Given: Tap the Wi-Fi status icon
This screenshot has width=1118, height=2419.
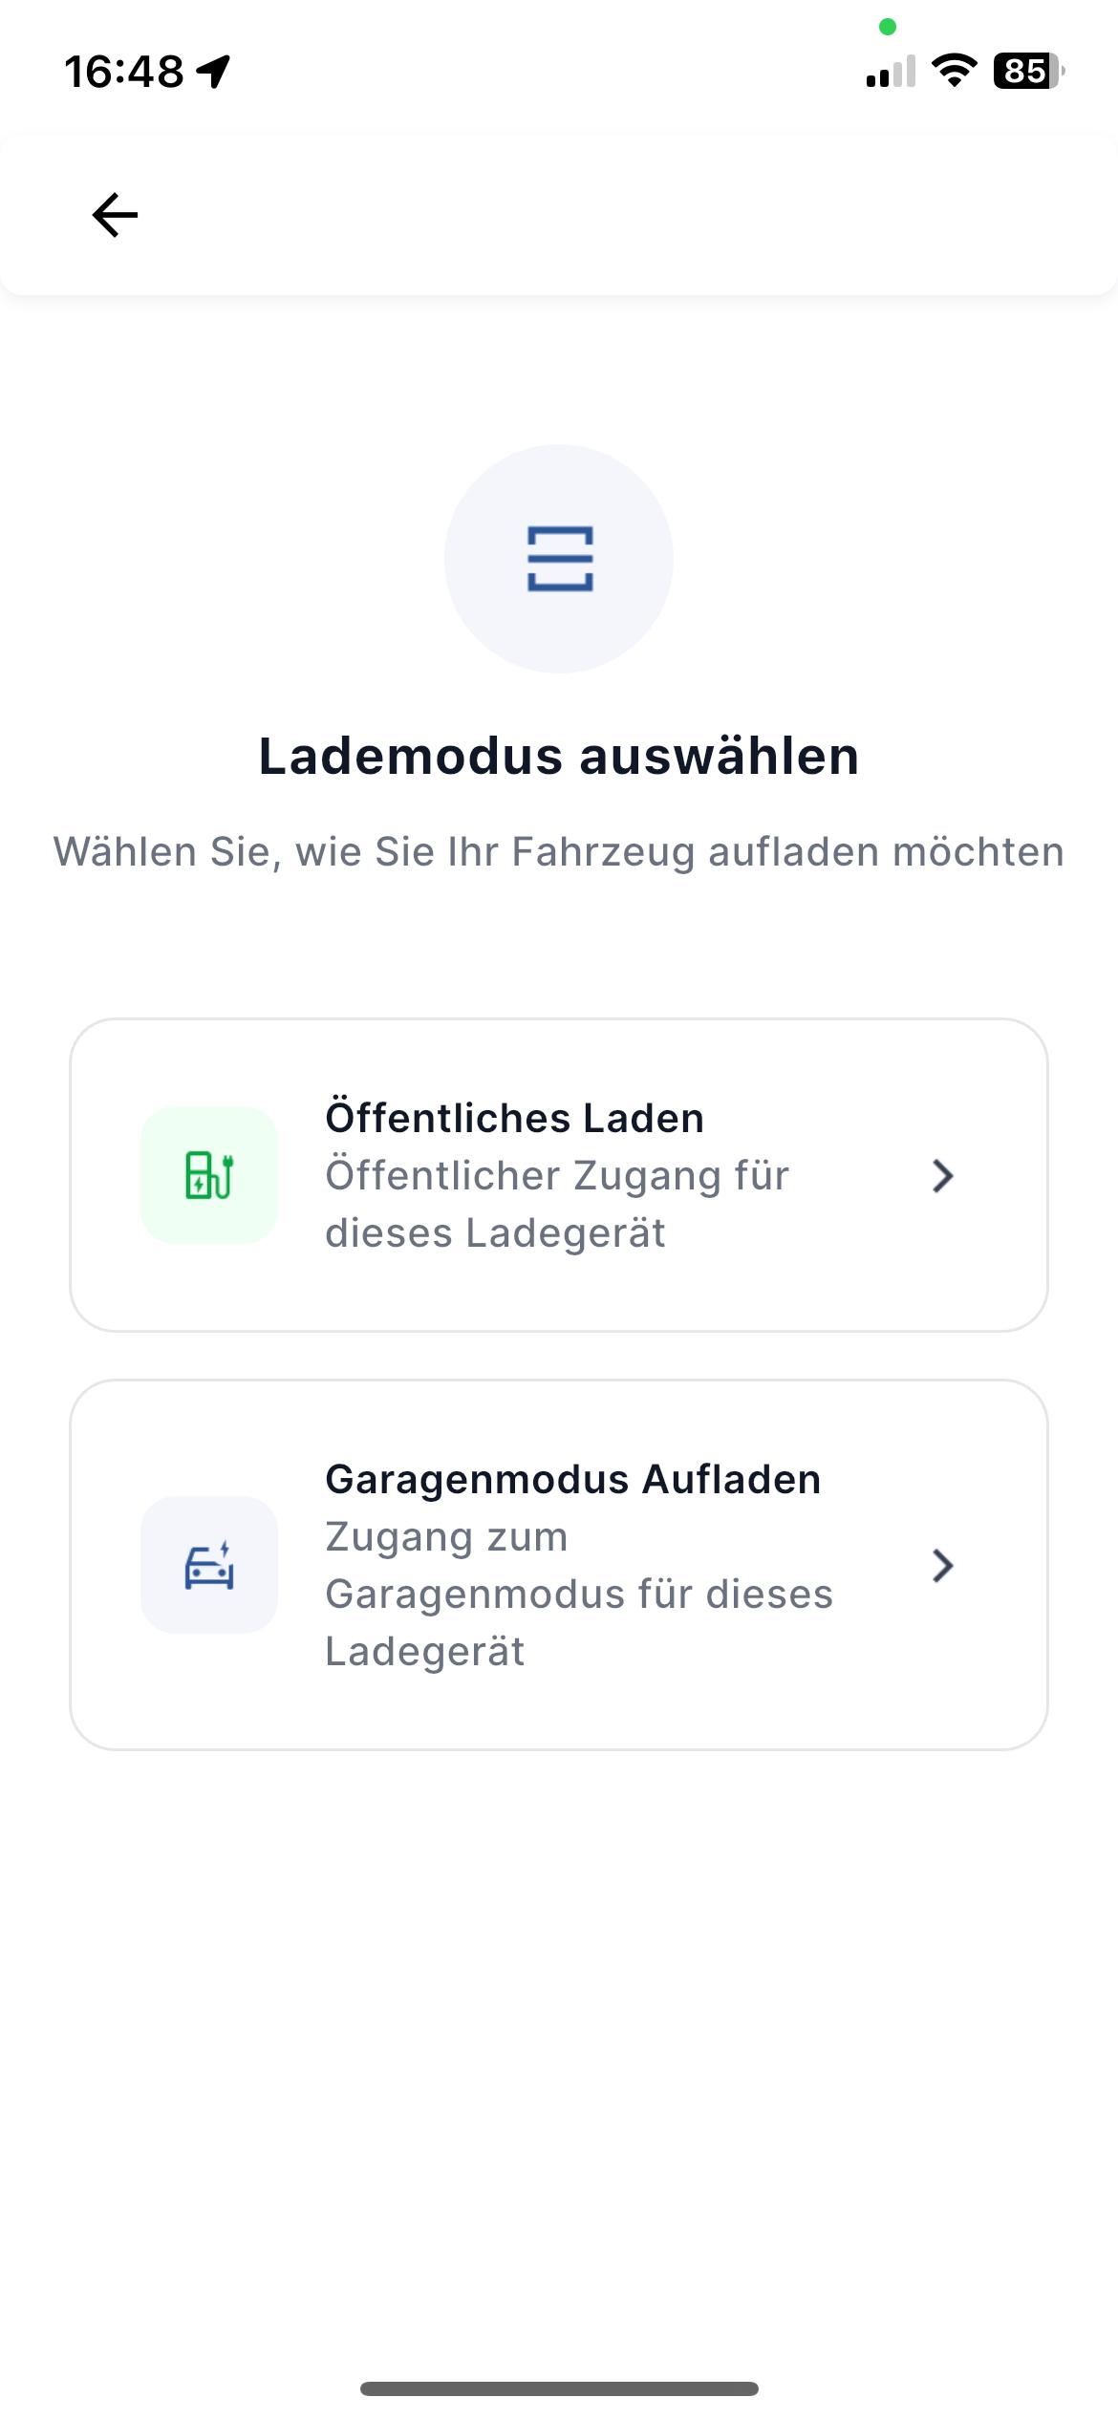Looking at the screenshot, I should (x=954, y=71).
